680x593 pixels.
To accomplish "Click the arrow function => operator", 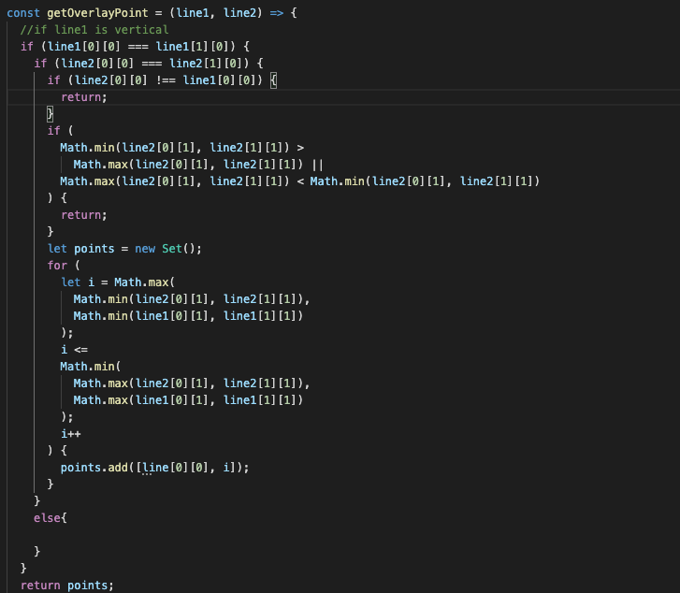I will click(277, 13).
